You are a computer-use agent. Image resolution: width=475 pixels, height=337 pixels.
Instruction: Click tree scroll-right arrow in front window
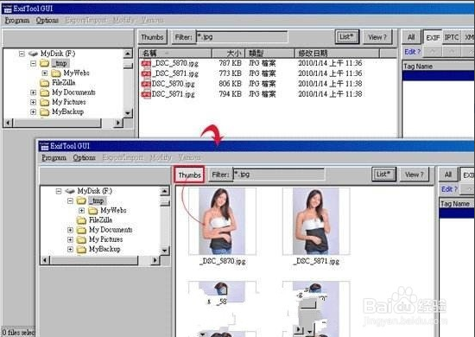click(x=155, y=260)
